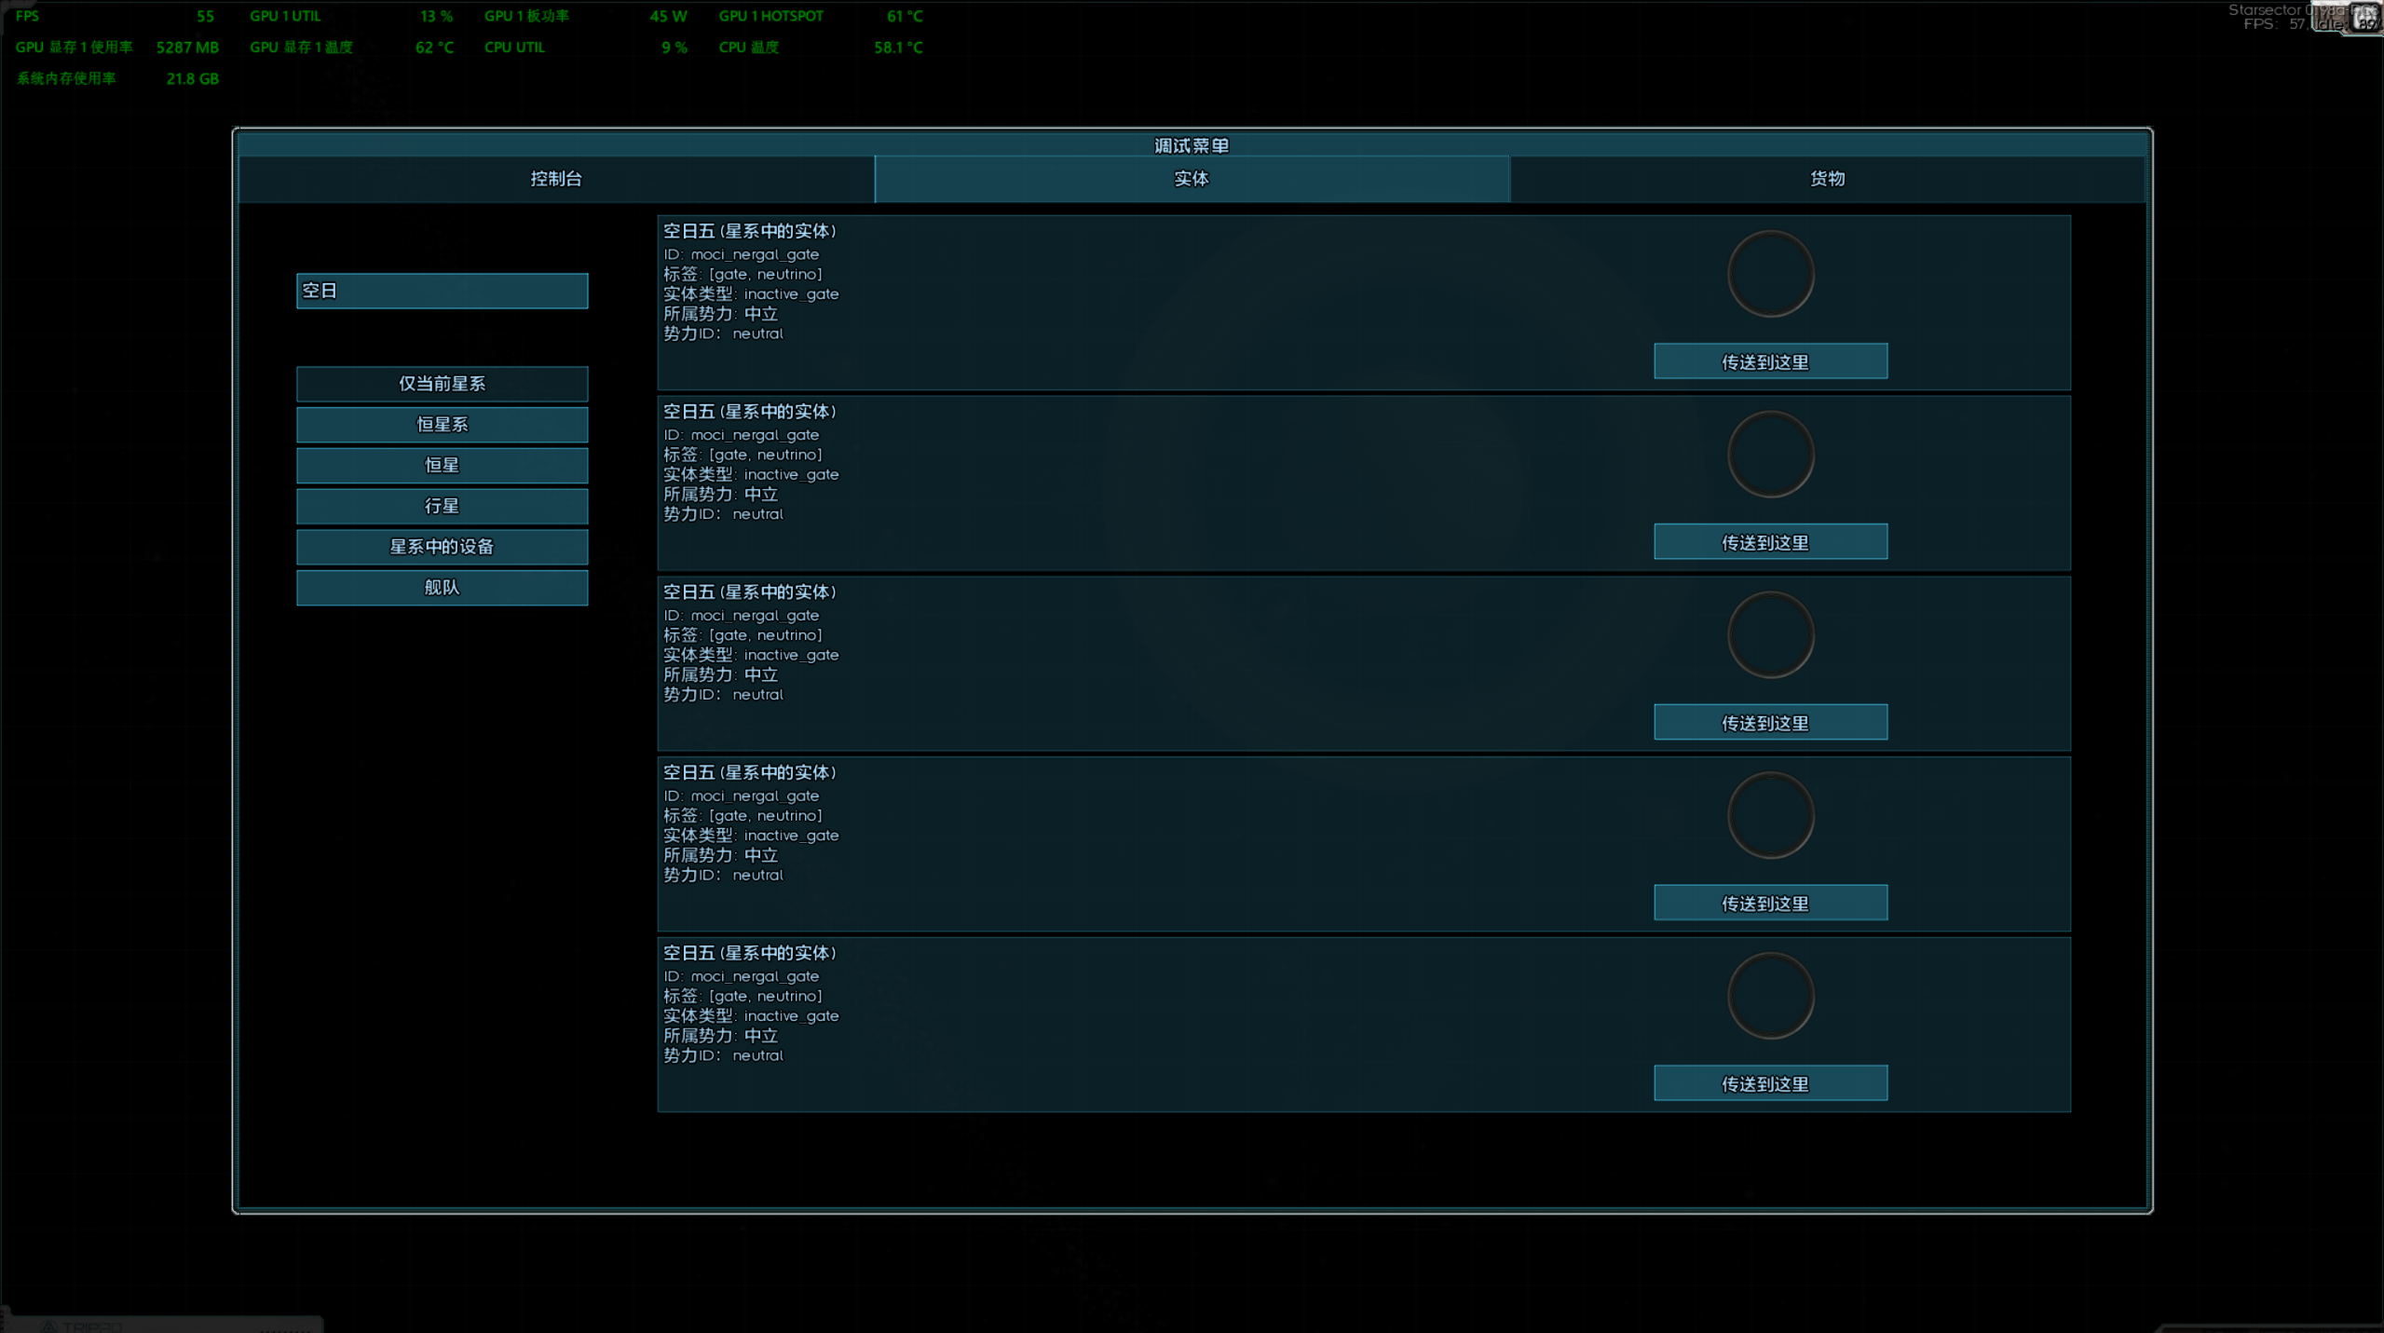Click the gate ring icon in first entry
The height and width of the screenshot is (1333, 2384).
pos(1770,275)
